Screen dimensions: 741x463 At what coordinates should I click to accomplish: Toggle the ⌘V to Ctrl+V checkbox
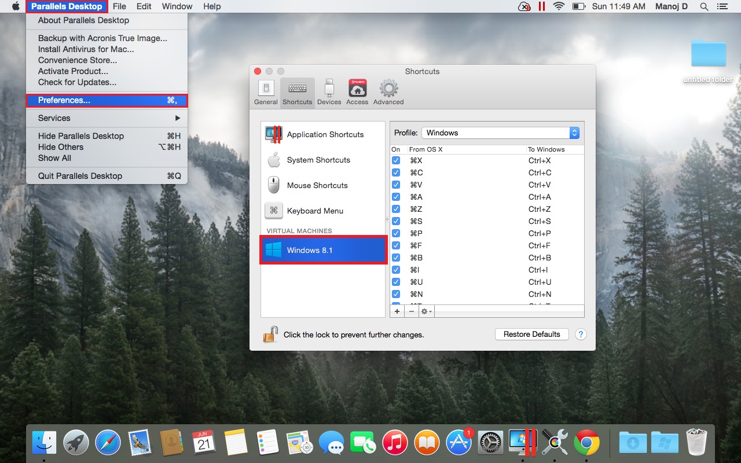point(396,185)
